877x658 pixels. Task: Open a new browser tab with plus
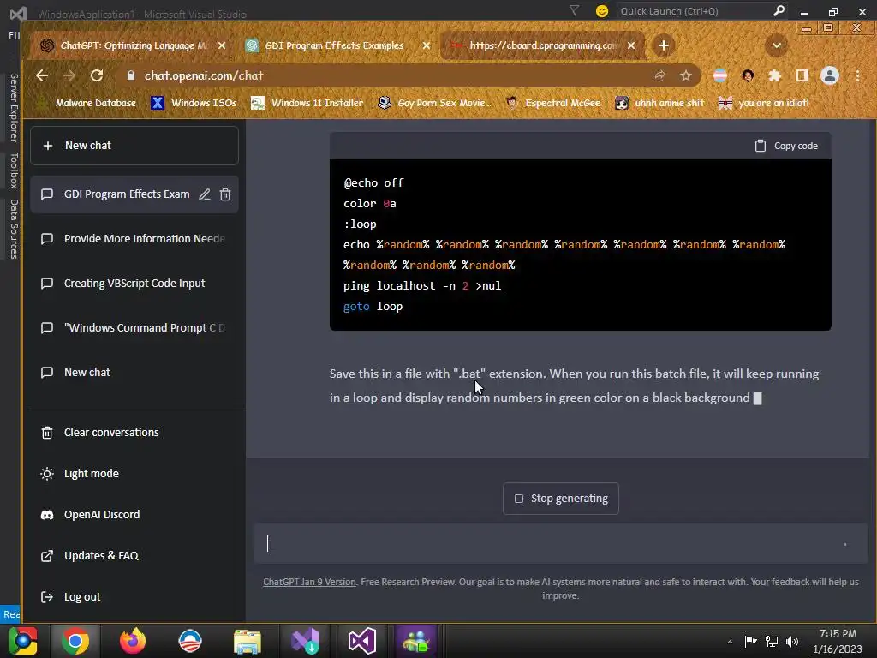(664, 45)
